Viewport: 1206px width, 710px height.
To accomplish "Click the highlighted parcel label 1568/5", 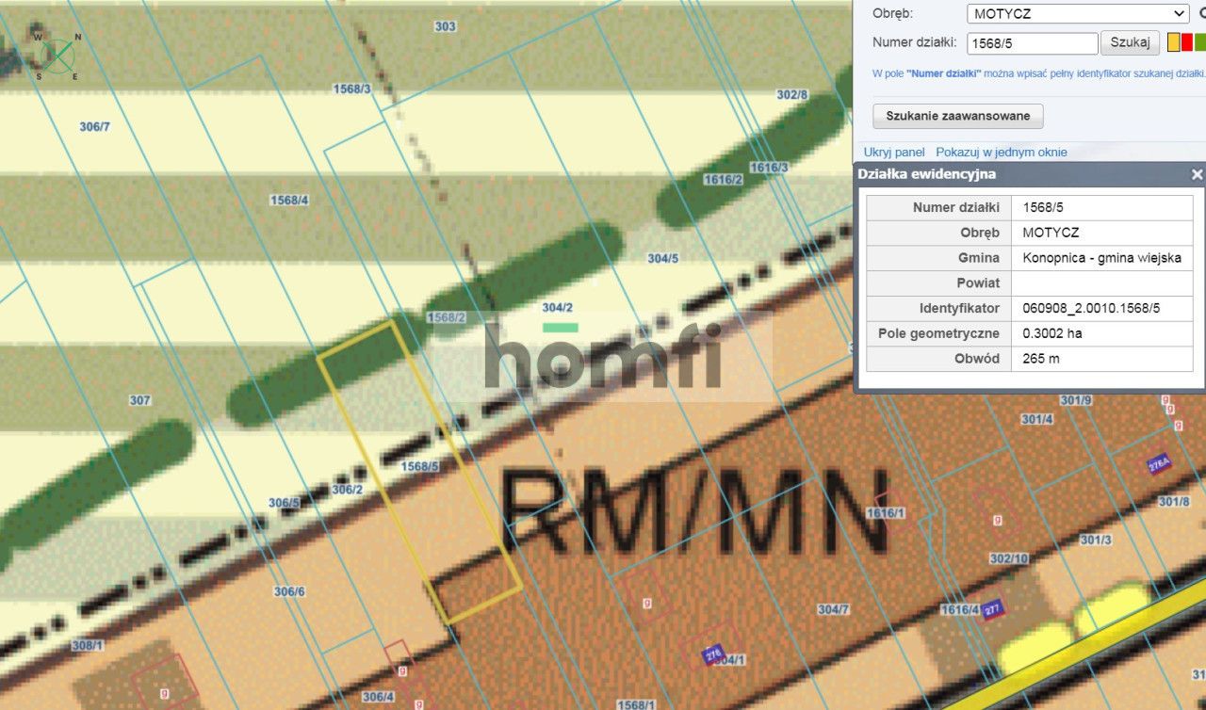I will click(x=420, y=466).
